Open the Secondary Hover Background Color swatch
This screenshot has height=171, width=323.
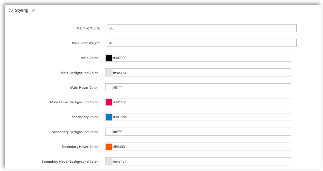pyautogui.click(x=109, y=162)
